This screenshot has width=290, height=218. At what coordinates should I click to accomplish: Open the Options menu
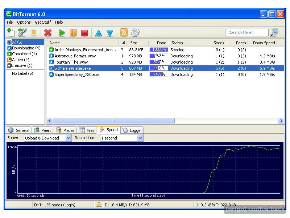pyautogui.click(x=24, y=22)
